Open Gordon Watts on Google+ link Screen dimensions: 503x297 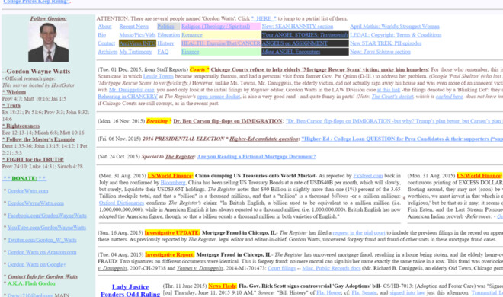37,265
